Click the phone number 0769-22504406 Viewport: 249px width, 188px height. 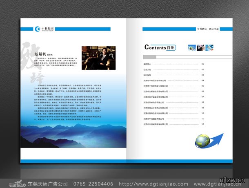point(93,184)
